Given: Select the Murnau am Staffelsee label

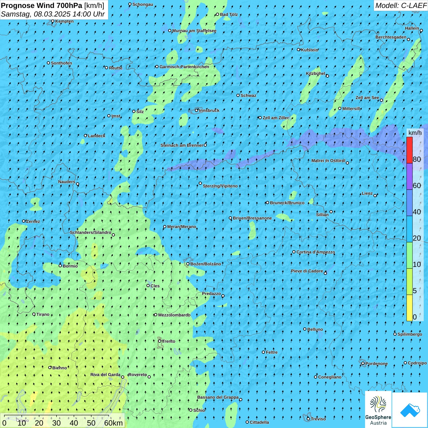Looking at the screenshot, I should [x=194, y=31].
